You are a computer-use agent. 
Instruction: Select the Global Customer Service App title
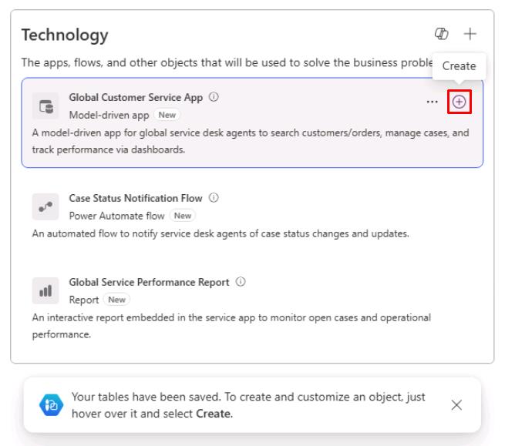[136, 97]
